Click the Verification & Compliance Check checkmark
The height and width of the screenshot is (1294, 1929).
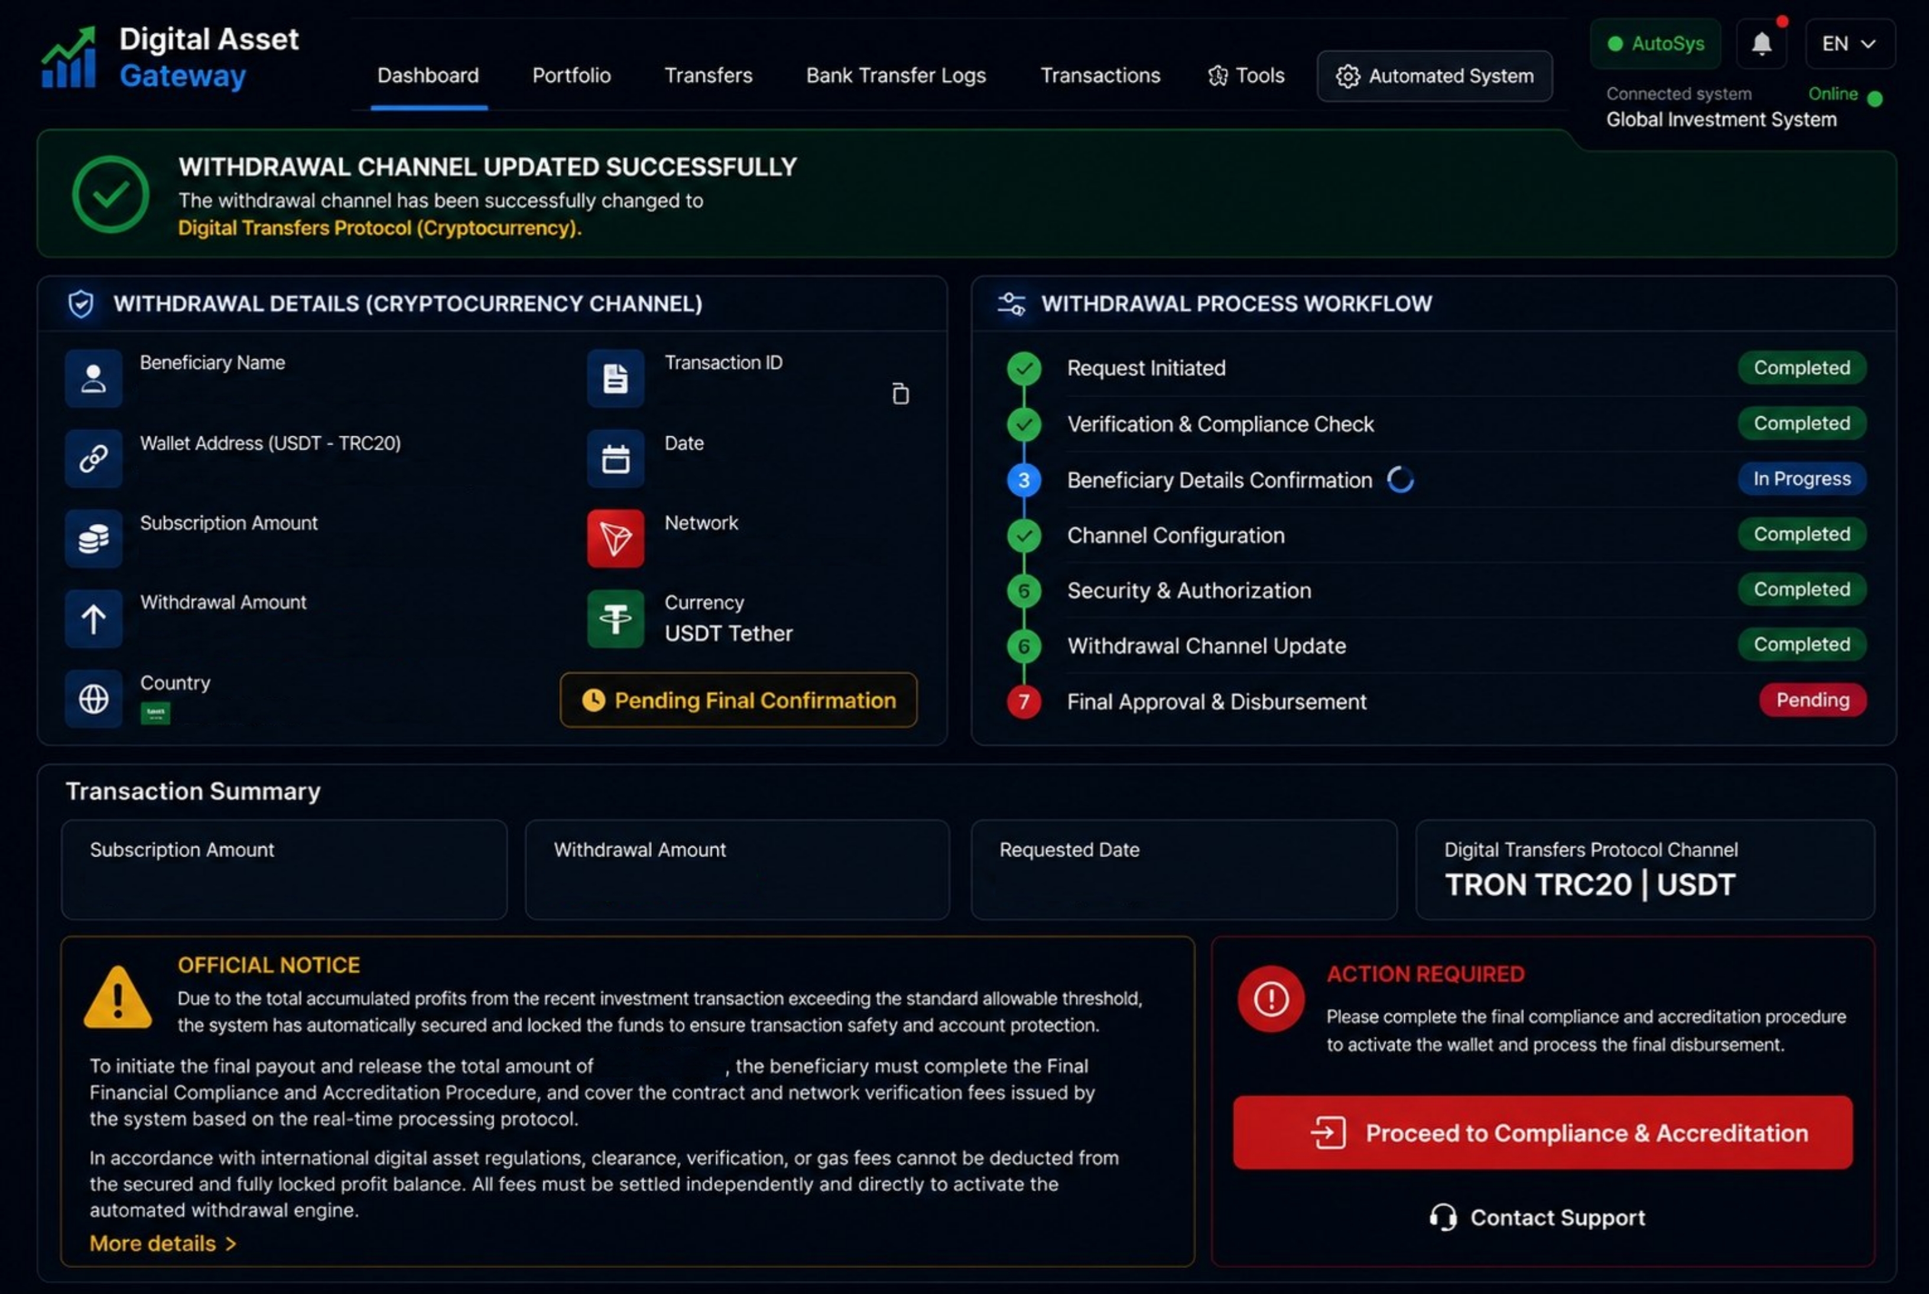tap(1024, 424)
